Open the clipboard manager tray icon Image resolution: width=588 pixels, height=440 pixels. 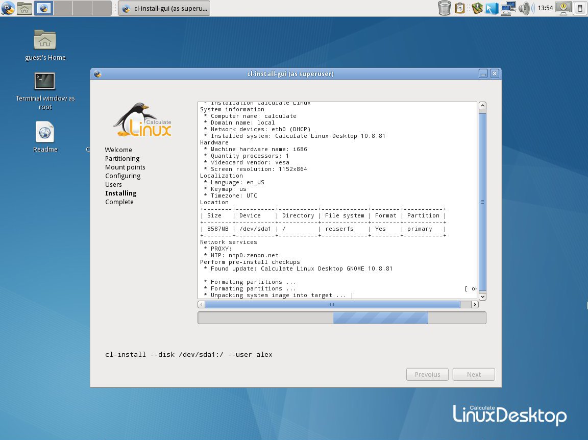[x=460, y=8]
